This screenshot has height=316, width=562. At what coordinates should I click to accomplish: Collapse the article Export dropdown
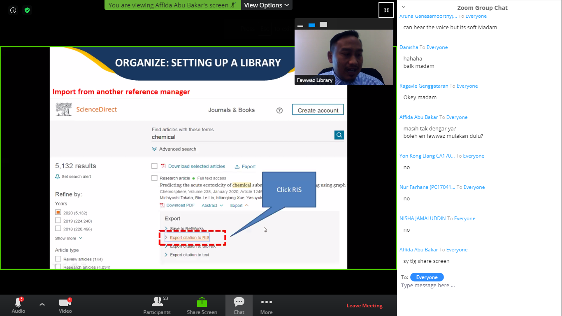pyautogui.click(x=239, y=205)
